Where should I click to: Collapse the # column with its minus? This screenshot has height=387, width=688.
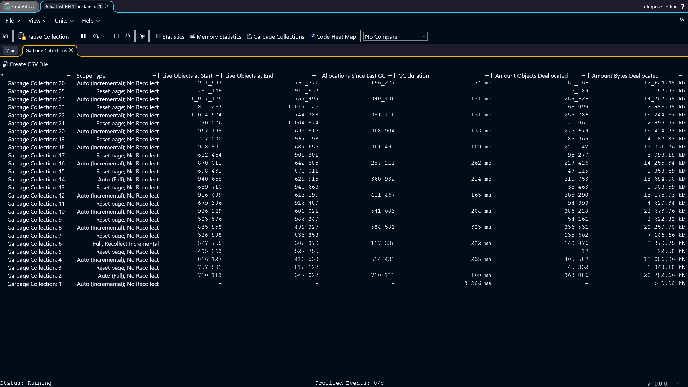point(68,75)
